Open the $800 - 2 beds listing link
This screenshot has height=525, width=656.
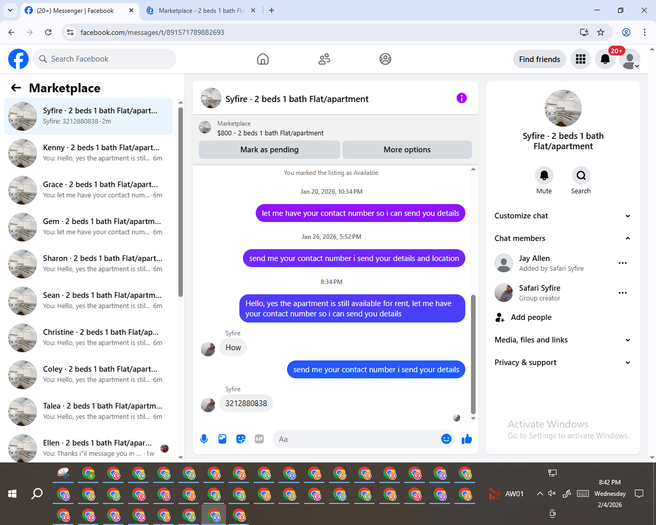(x=270, y=133)
